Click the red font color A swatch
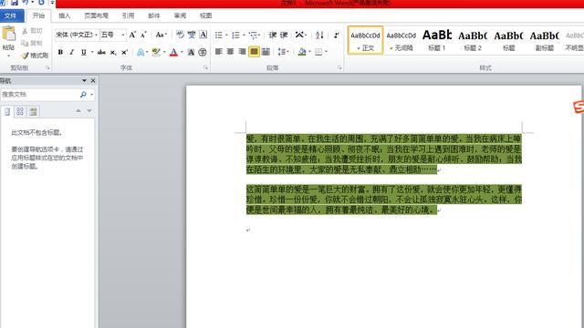 (x=173, y=52)
